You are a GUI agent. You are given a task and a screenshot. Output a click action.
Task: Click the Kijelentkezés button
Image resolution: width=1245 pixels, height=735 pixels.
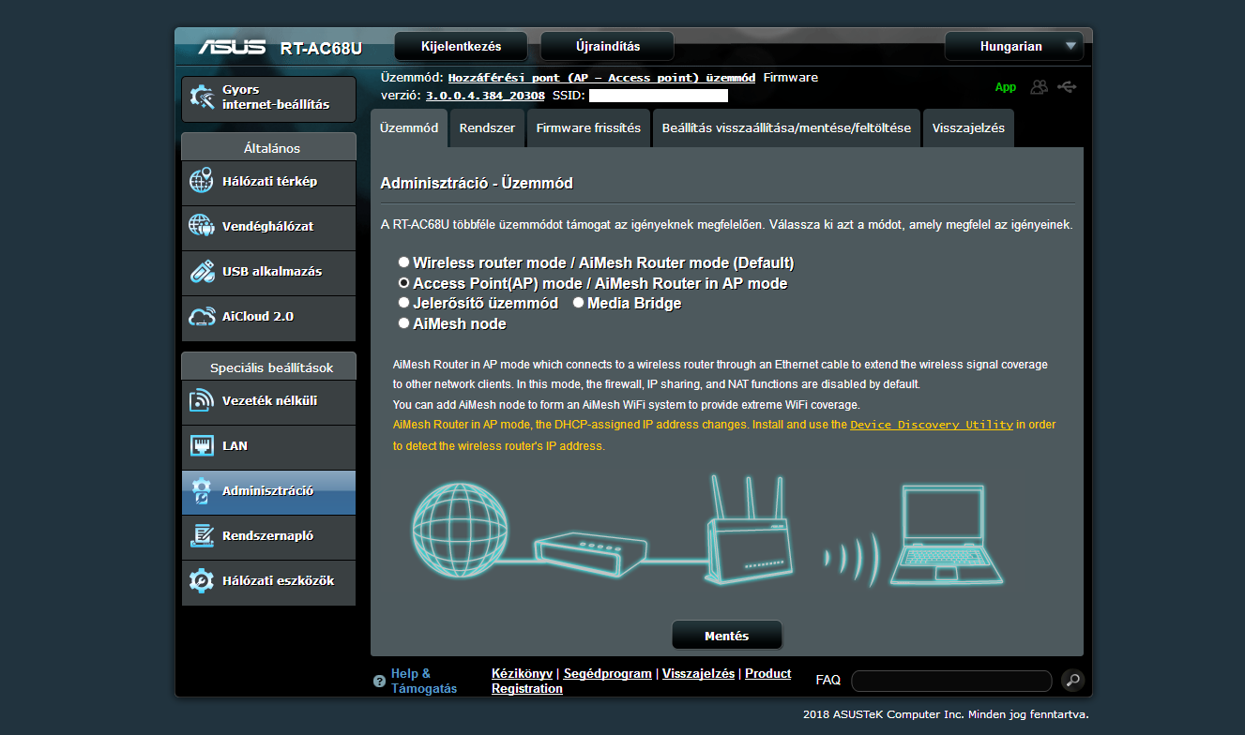coord(462,47)
